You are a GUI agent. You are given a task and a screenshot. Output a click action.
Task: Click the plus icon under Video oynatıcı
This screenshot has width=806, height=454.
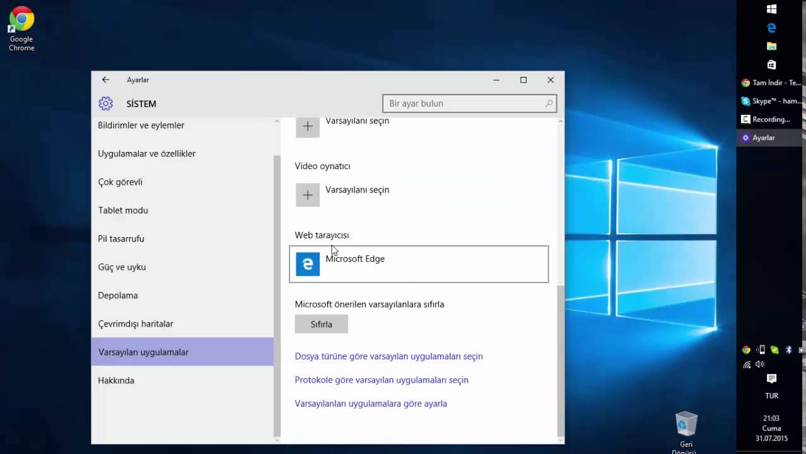point(308,195)
